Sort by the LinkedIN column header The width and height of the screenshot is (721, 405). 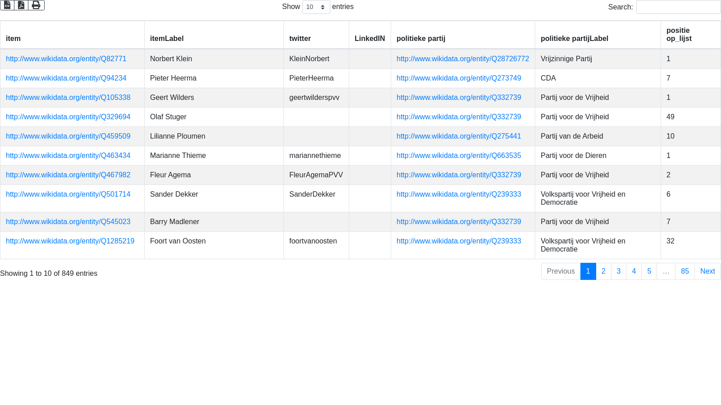(x=370, y=35)
